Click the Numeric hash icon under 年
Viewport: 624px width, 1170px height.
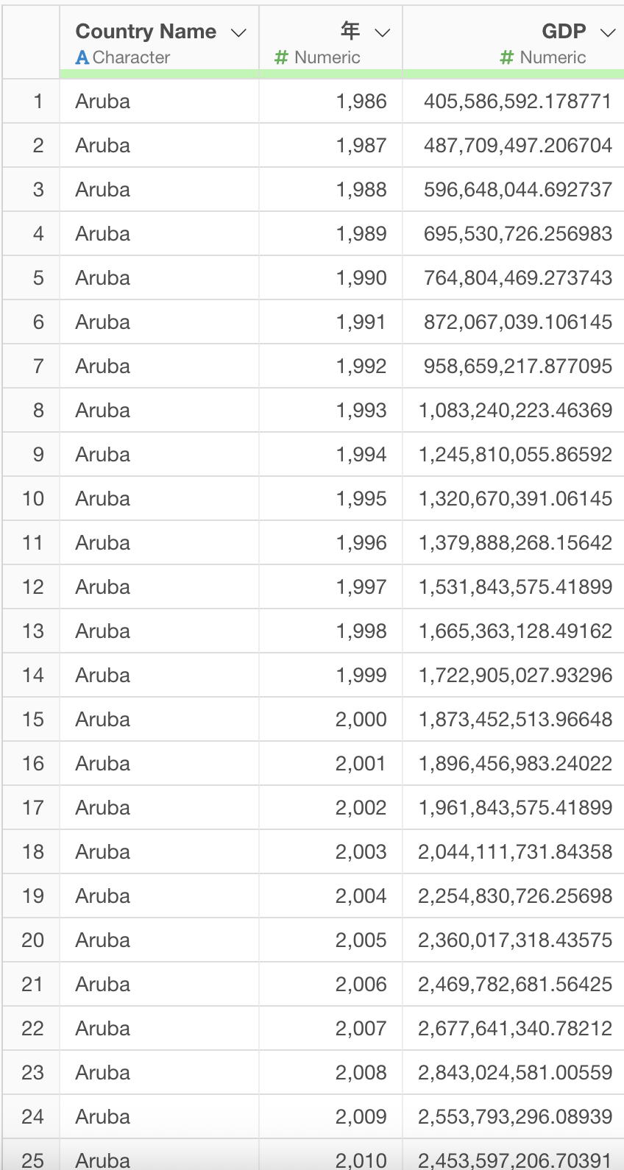[281, 57]
